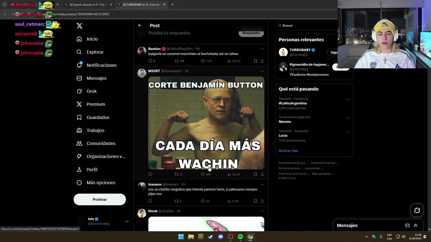
Task: Open more options on MSSRT's post
Action: pyautogui.click(x=262, y=71)
